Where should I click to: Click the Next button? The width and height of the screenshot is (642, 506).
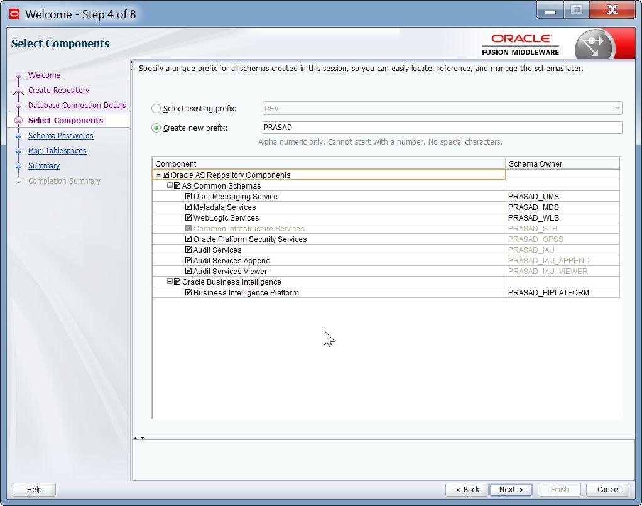(x=511, y=490)
